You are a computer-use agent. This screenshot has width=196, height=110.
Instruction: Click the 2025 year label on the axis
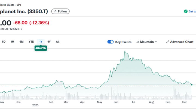35,105
